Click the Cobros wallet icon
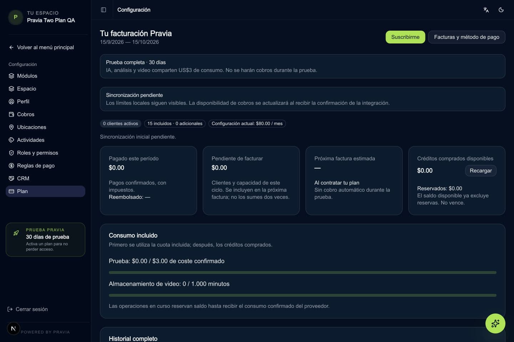Viewport: 514px width, 342px height. click(11, 114)
